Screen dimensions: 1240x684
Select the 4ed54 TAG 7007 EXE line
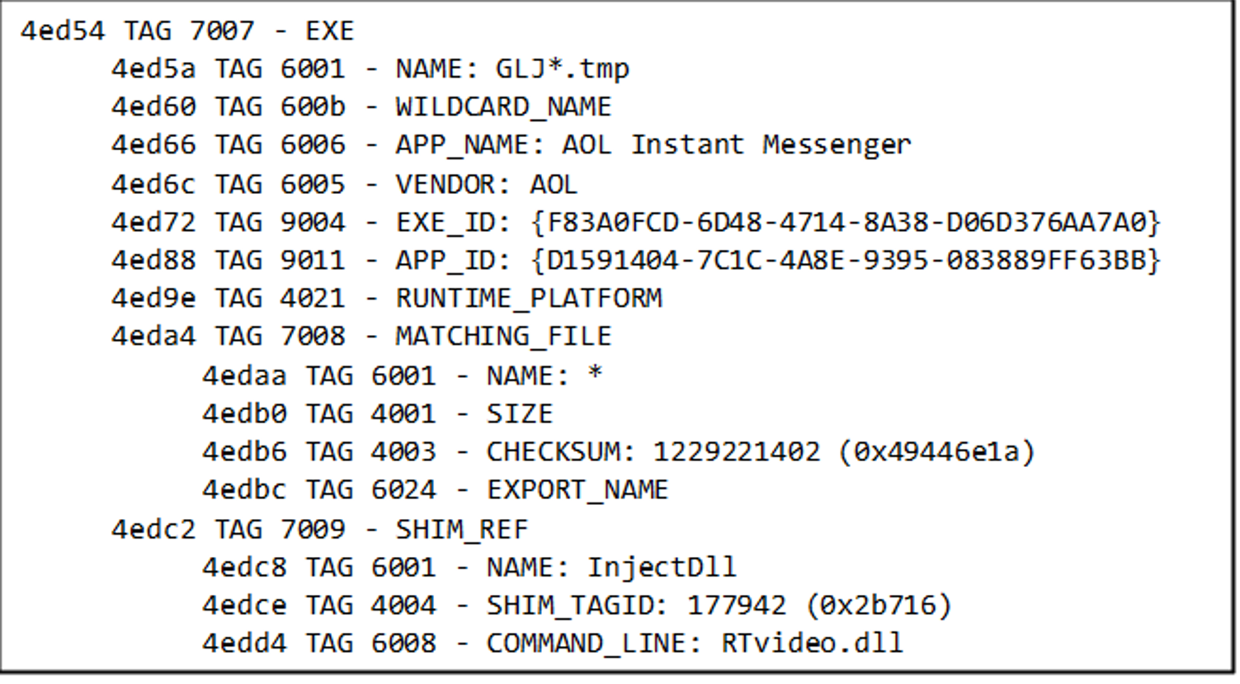click(187, 31)
